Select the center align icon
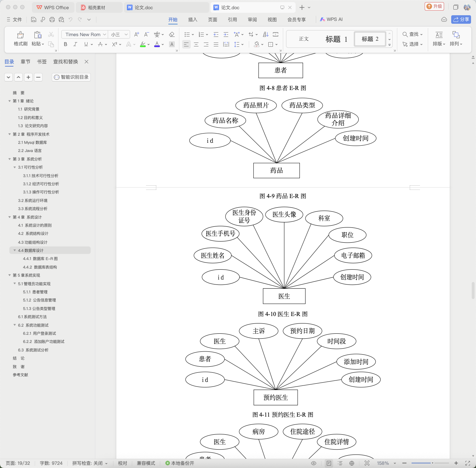This screenshot has height=468, width=476. tap(196, 44)
